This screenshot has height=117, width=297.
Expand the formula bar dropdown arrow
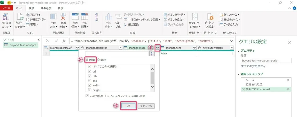click(231, 41)
